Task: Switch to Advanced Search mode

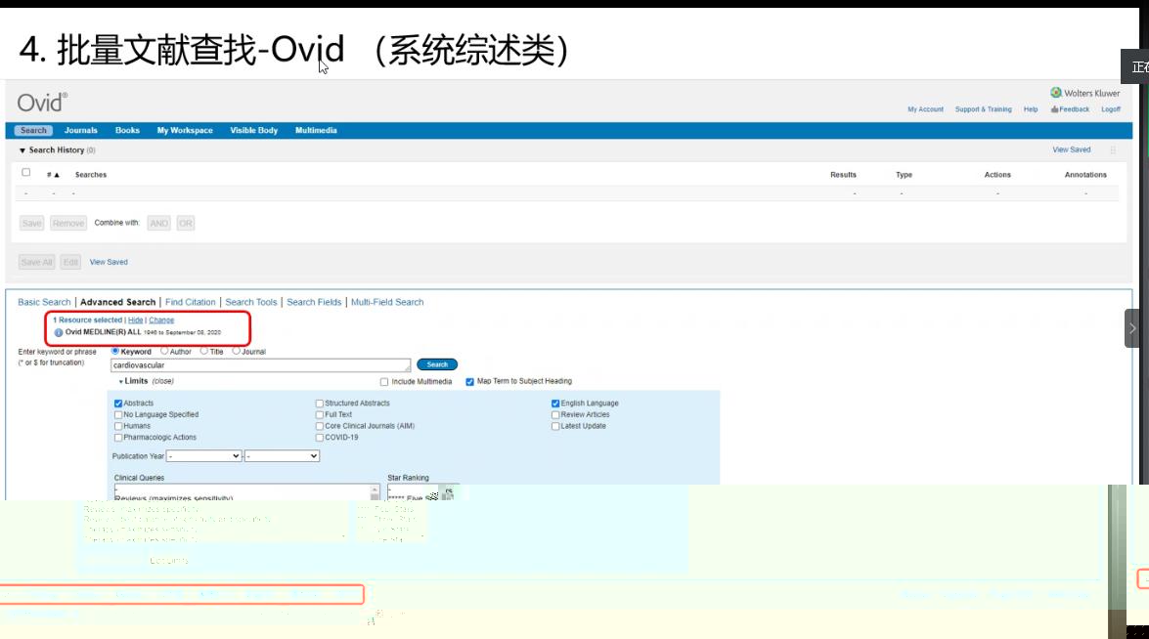Action: tap(118, 302)
